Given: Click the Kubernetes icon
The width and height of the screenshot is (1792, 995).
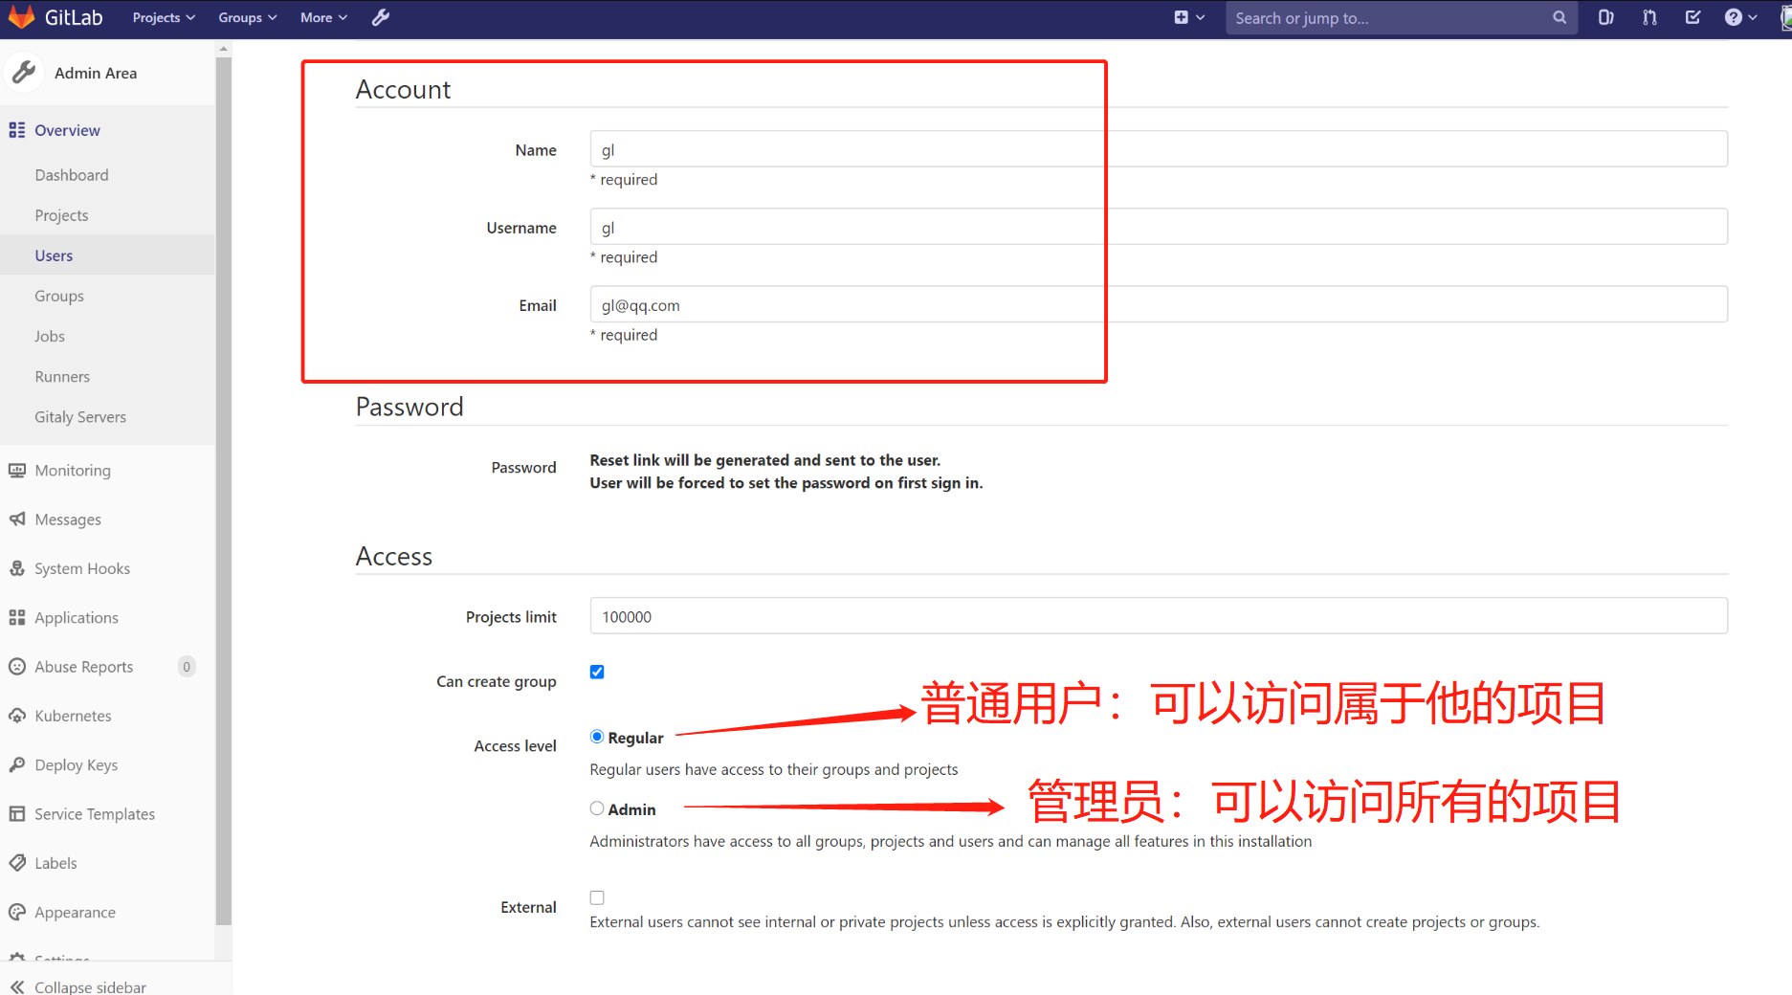Looking at the screenshot, I should [x=17, y=716].
